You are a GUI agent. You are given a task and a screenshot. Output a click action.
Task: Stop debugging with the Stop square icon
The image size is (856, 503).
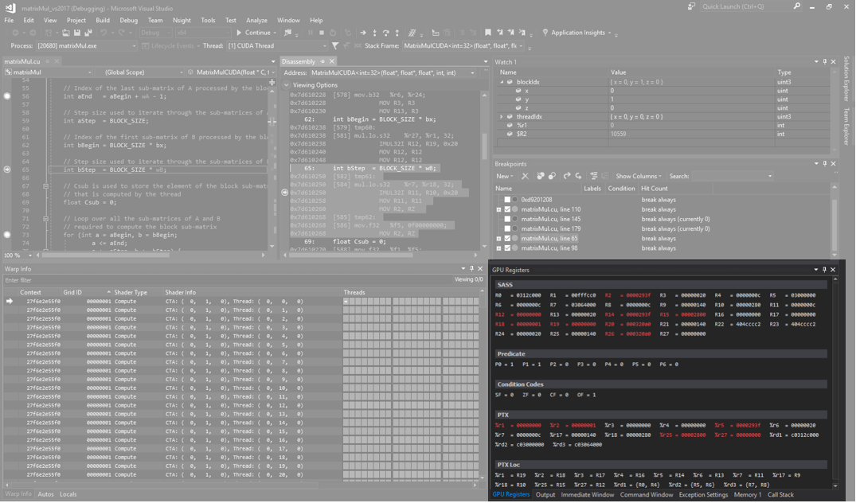(322, 33)
